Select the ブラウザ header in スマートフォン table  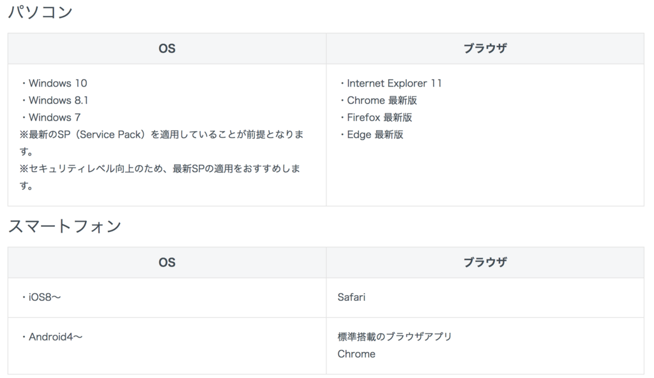point(485,262)
